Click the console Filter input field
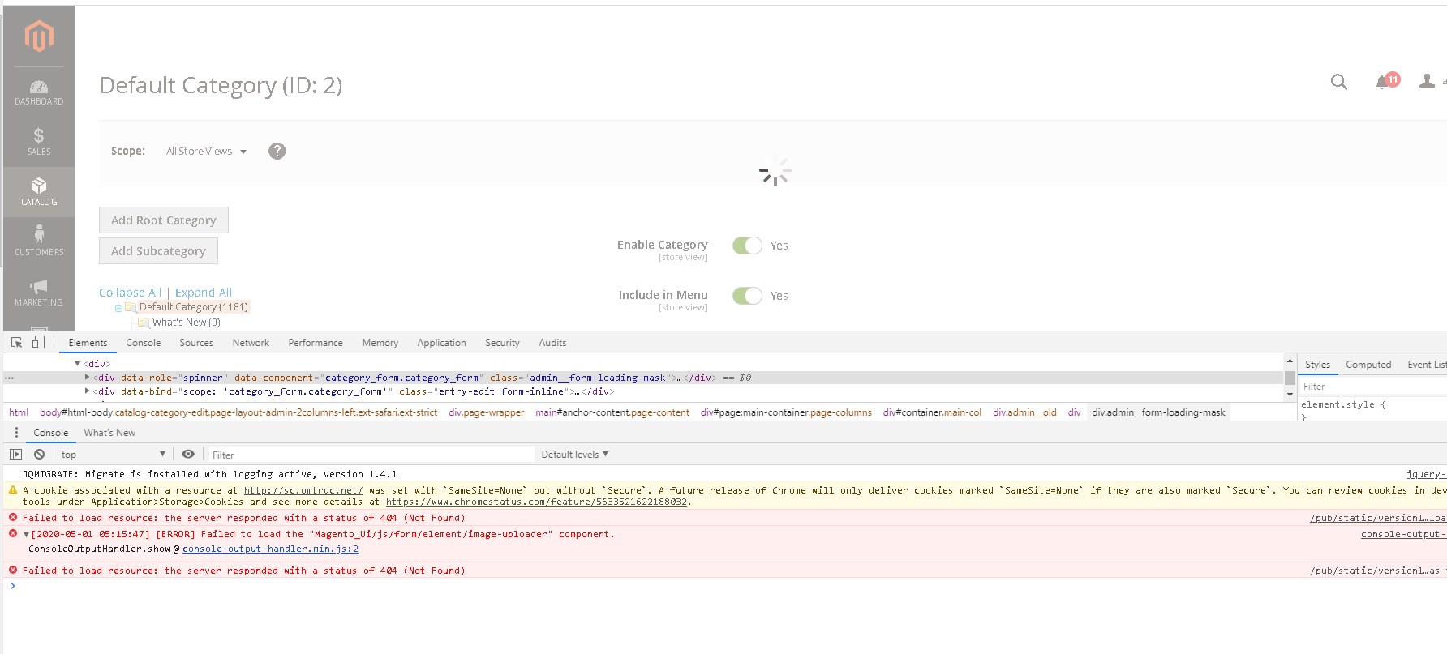 click(x=370, y=455)
